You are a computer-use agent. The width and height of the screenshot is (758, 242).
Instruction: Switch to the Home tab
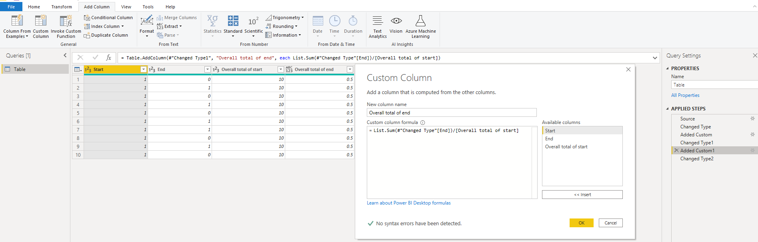pyautogui.click(x=34, y=7)
